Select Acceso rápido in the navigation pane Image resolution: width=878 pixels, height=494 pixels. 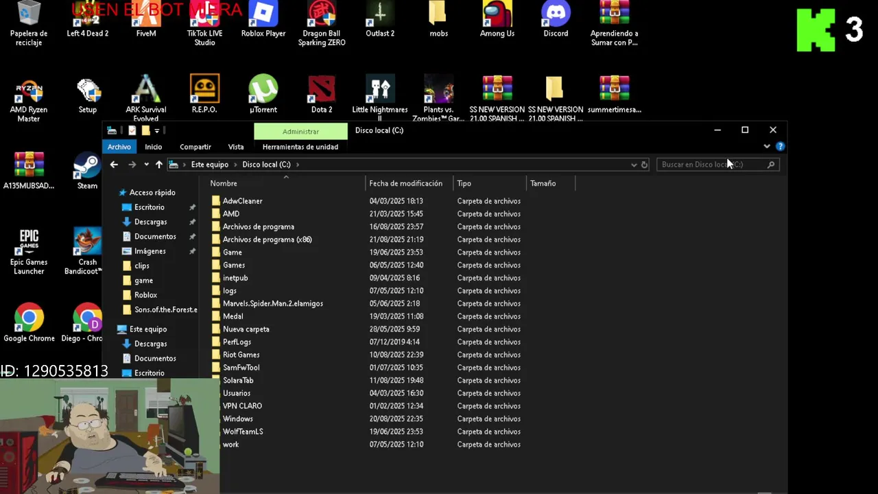152,193
